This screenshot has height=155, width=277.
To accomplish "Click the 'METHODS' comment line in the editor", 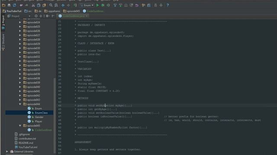I will [x=83, y=98].
